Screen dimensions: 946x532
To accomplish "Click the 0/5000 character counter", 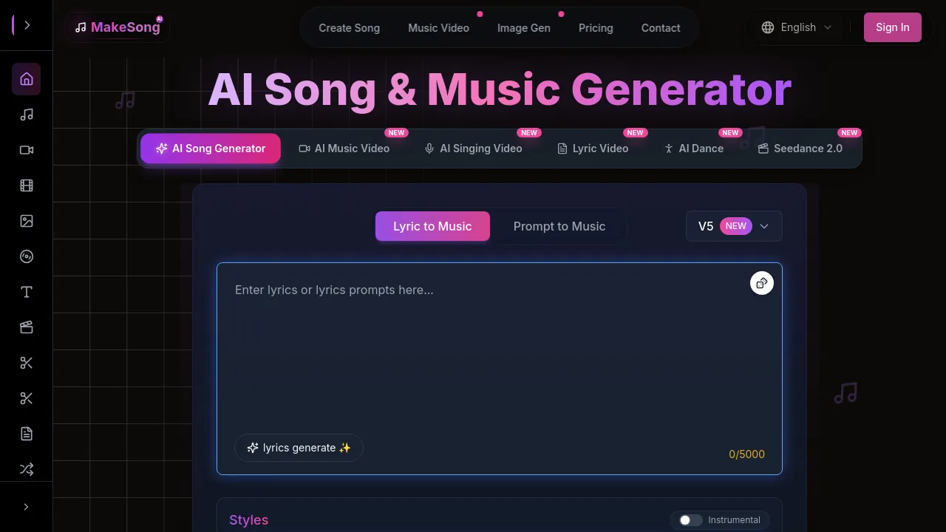I will point(746,454).
